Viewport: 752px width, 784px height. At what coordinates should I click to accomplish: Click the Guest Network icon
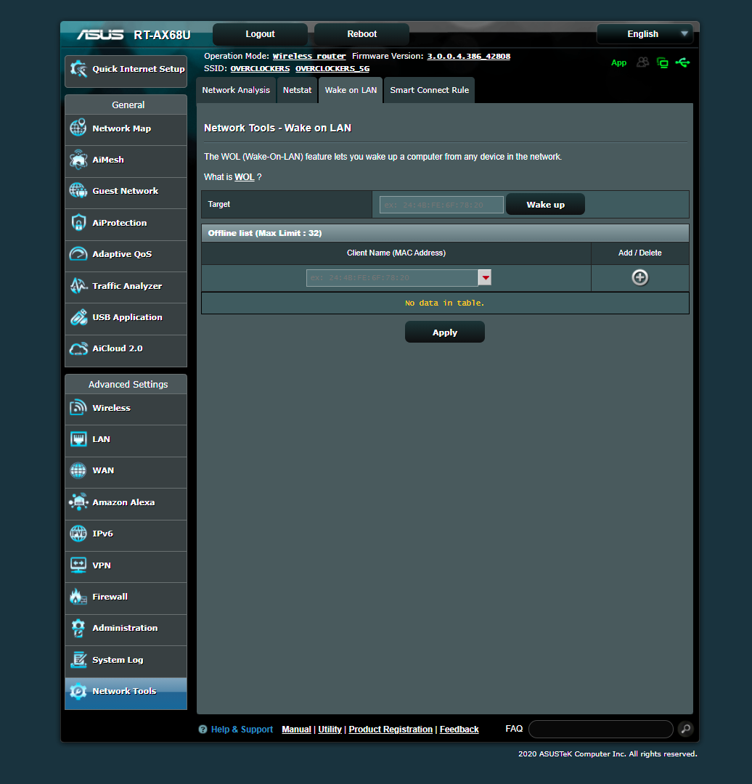coord(78,190)
